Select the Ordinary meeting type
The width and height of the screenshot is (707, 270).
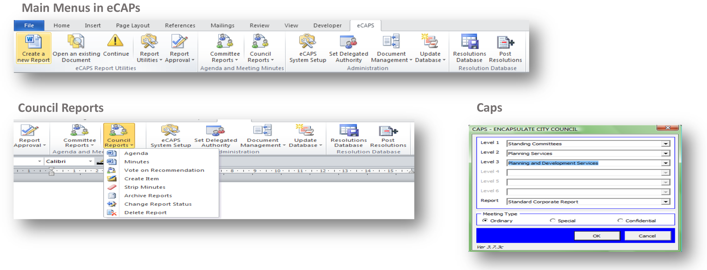coord(485,221)
